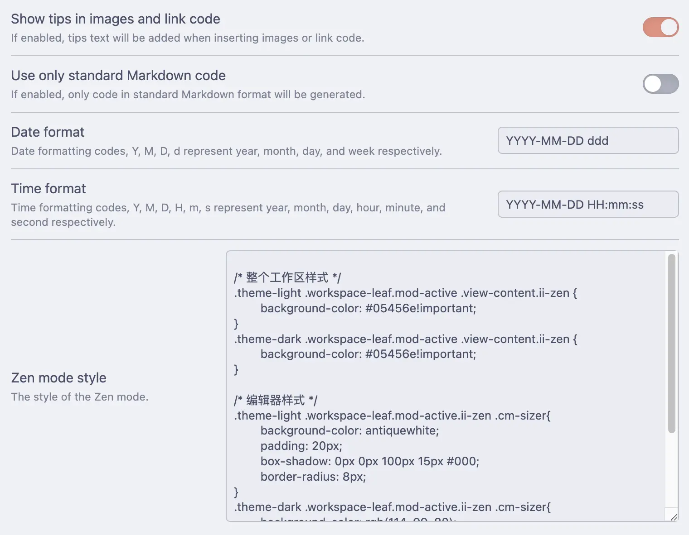Click the Time format setting heading
This screenshot has width=689, height=535.
(48, 188)
